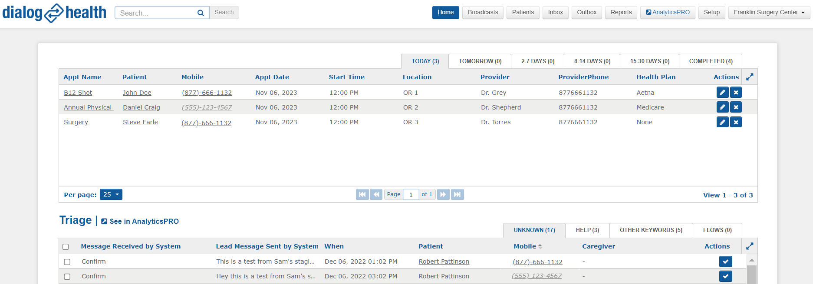
Task: Open the Per page 25 dropdown
Action: [111, 194]
